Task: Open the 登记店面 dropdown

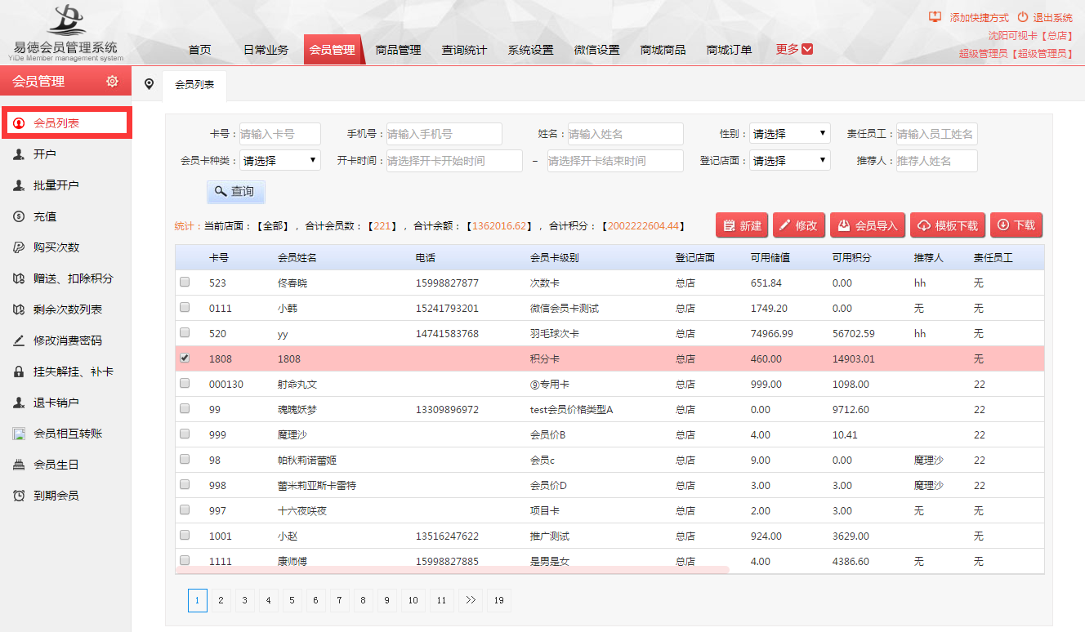Action: coord(790,161)
